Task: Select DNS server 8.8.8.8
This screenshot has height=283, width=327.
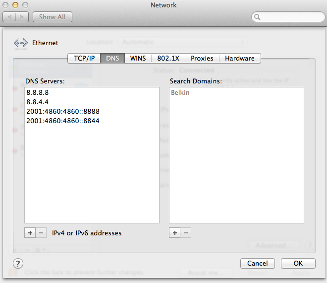Action: (92, 92)
